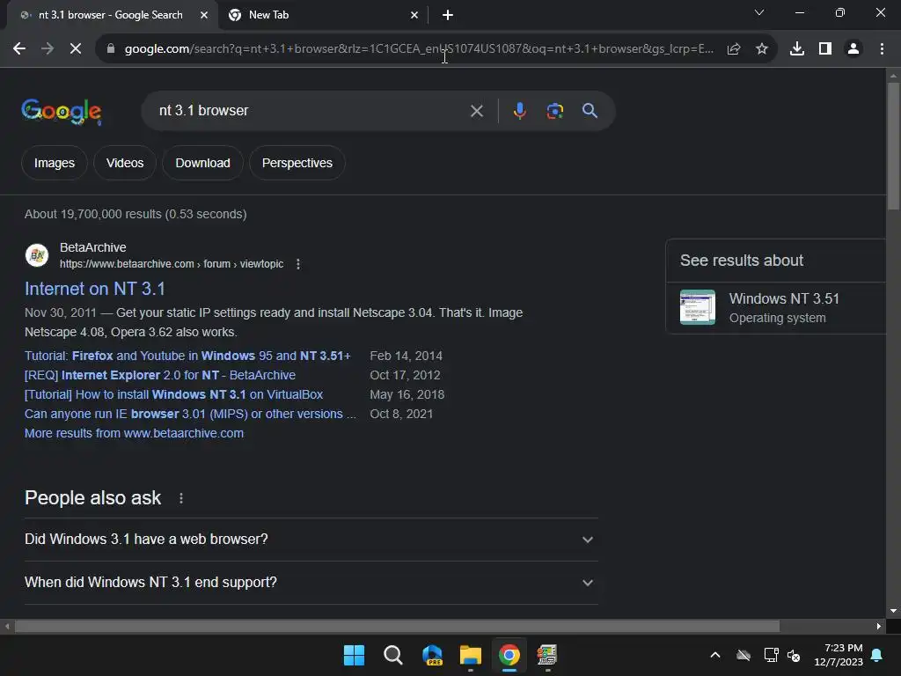The image size is (901, 676).
Task: Share this page via address bar icon
Action: point(734,49)
